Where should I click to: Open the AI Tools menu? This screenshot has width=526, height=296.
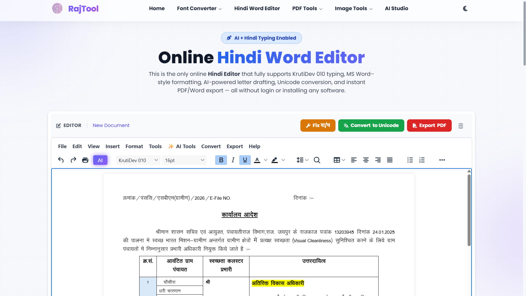click(182, 146)
